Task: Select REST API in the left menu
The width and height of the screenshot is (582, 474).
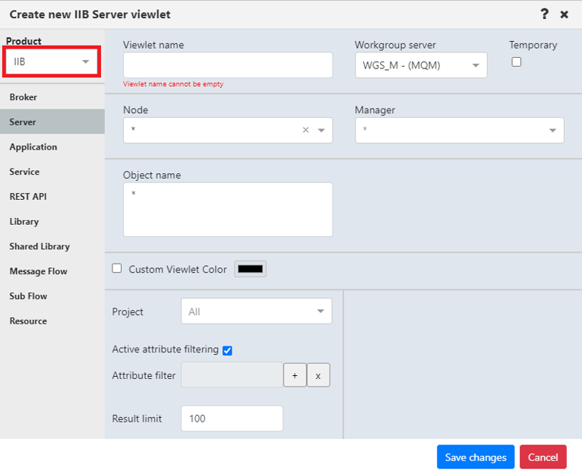Action: click(x=52, y=196)
